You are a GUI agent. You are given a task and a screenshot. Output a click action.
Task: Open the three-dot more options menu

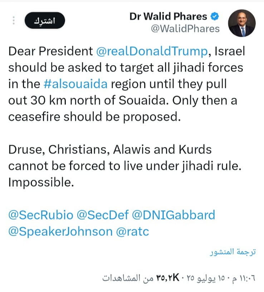pos(14,20)
